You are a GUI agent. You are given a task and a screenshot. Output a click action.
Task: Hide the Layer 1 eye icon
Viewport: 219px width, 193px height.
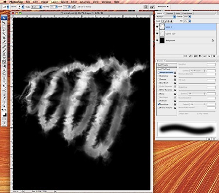pos(157,27)
